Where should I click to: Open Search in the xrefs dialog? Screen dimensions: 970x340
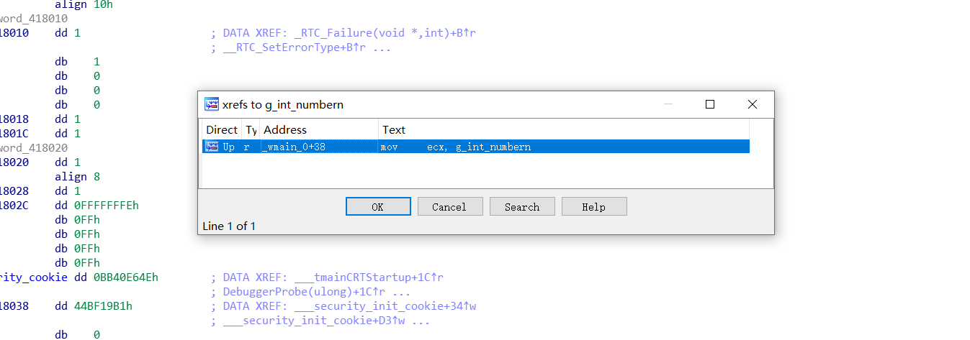(x=522, y=207)
